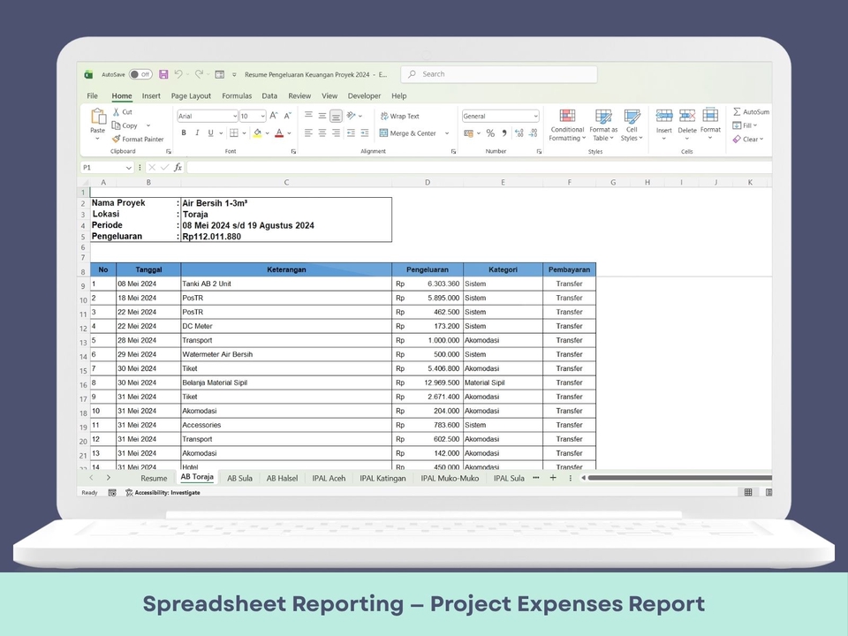Click the Format Painter brush icon
Screen dimensions: 848x636
[x=116, y=140]
